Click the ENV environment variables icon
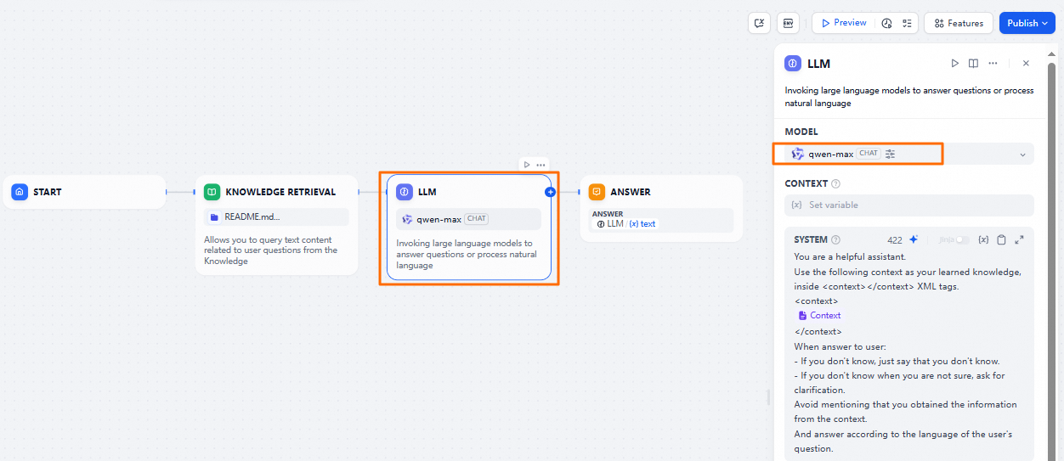1064x461 pixels. point(788,23)
